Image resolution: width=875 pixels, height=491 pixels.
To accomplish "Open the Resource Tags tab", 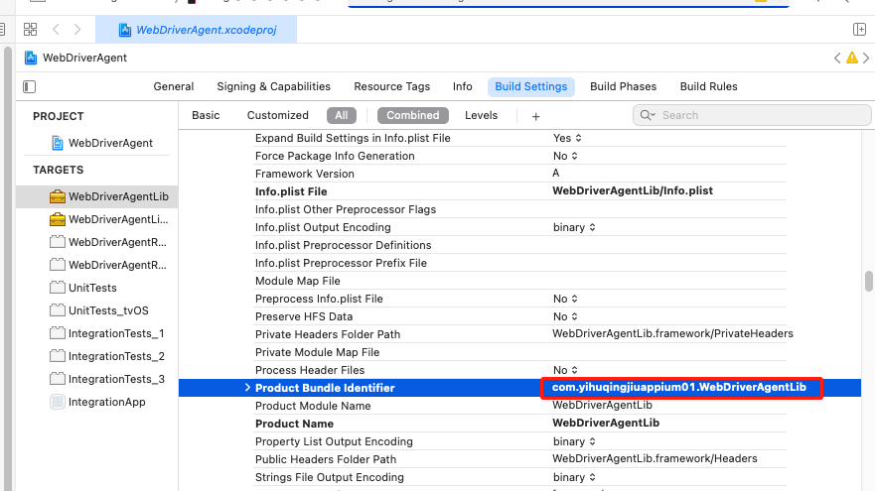I will point(391,86).
